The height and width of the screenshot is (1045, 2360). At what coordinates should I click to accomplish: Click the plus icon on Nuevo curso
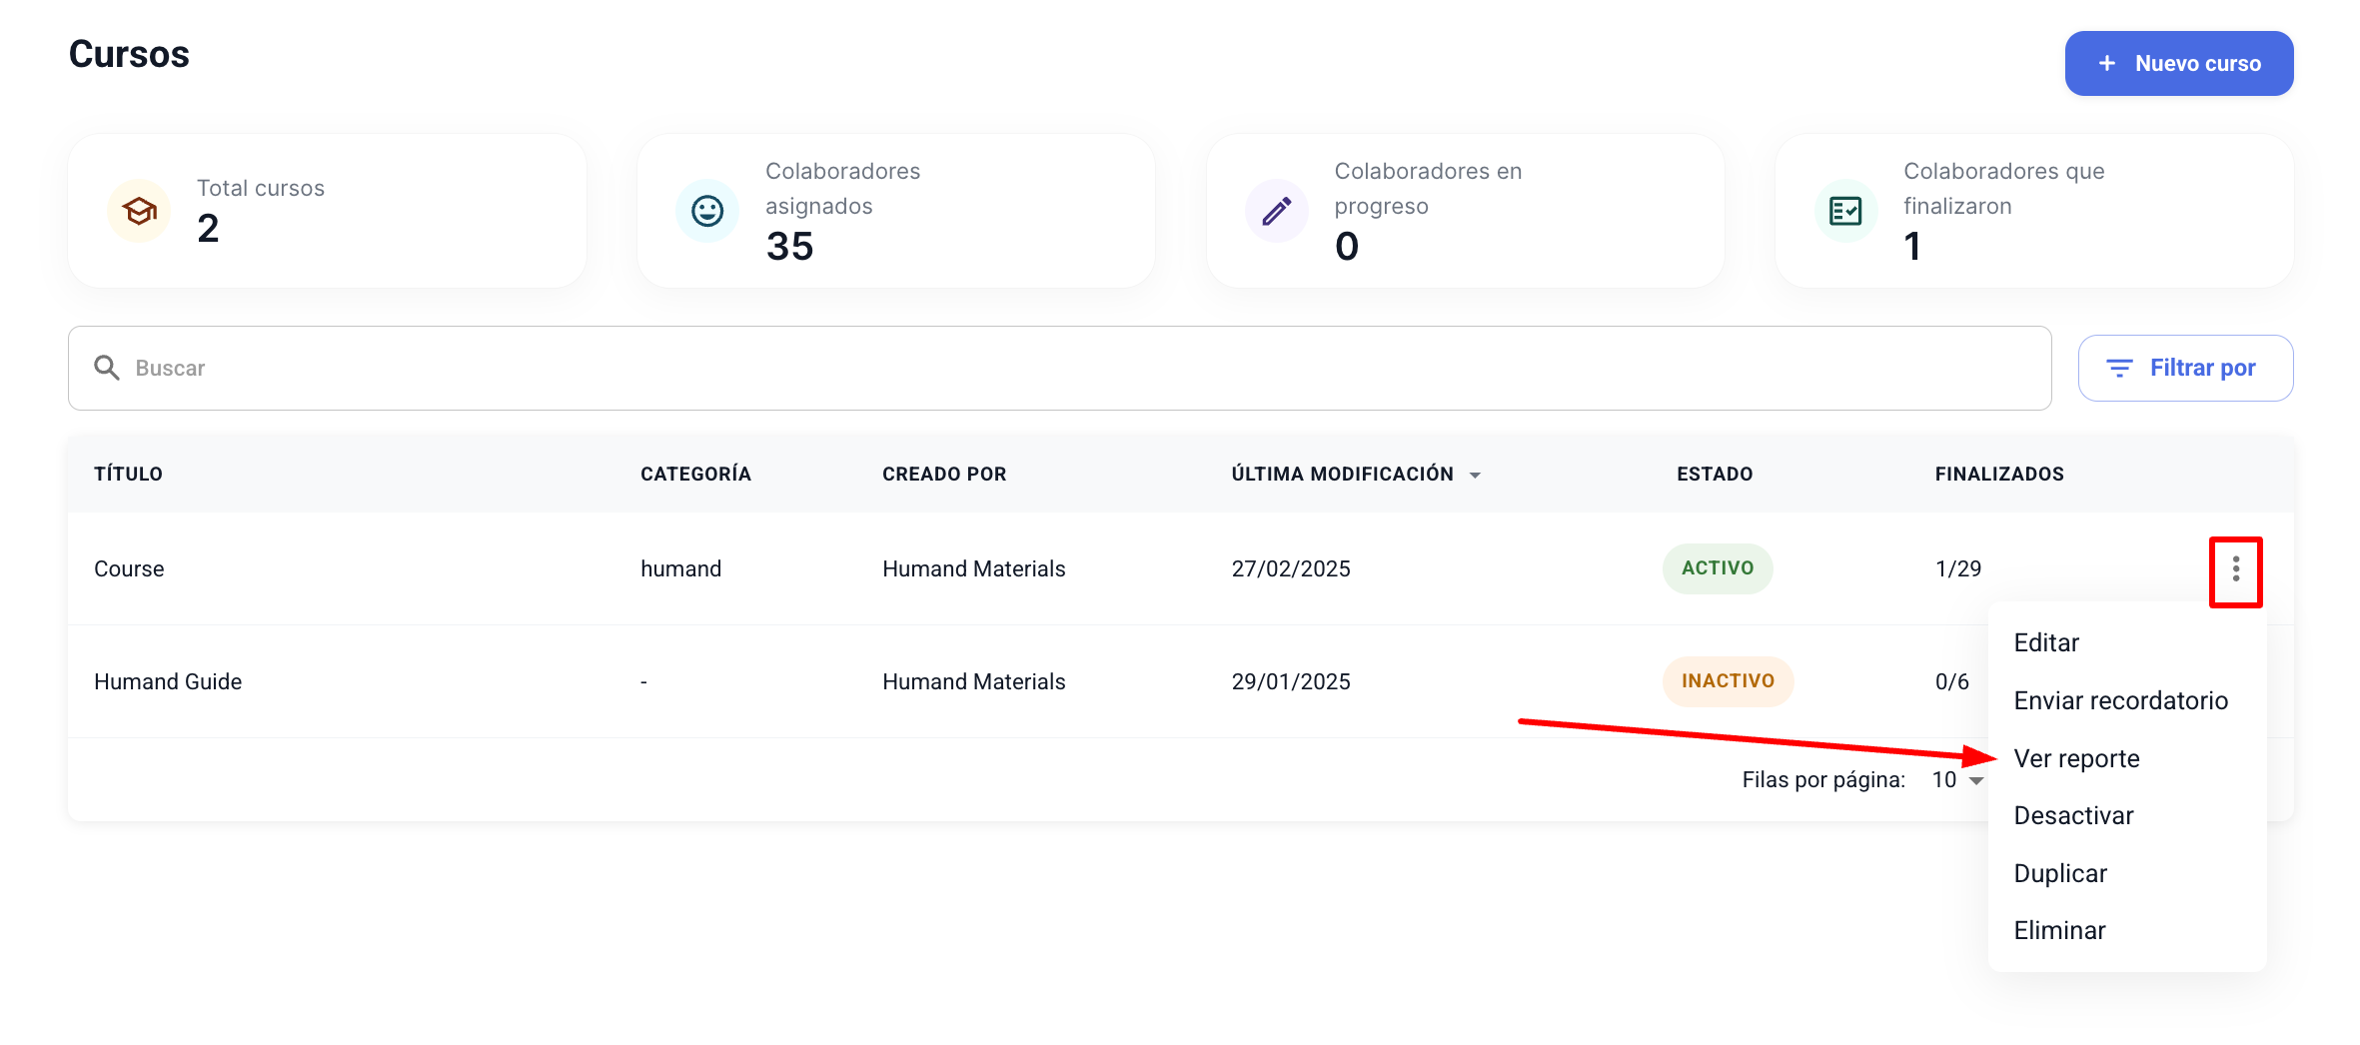[2107, 64]
